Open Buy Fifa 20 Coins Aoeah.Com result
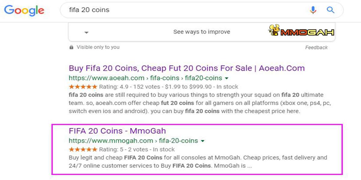Viewport: 361px width, 180px height. point(187,68)
